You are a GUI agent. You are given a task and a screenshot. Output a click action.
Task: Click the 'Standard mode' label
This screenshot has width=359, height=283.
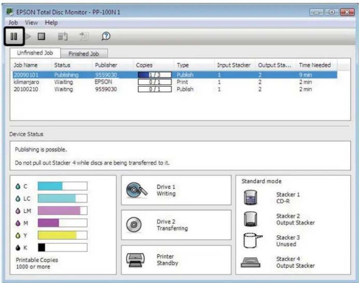262,181
